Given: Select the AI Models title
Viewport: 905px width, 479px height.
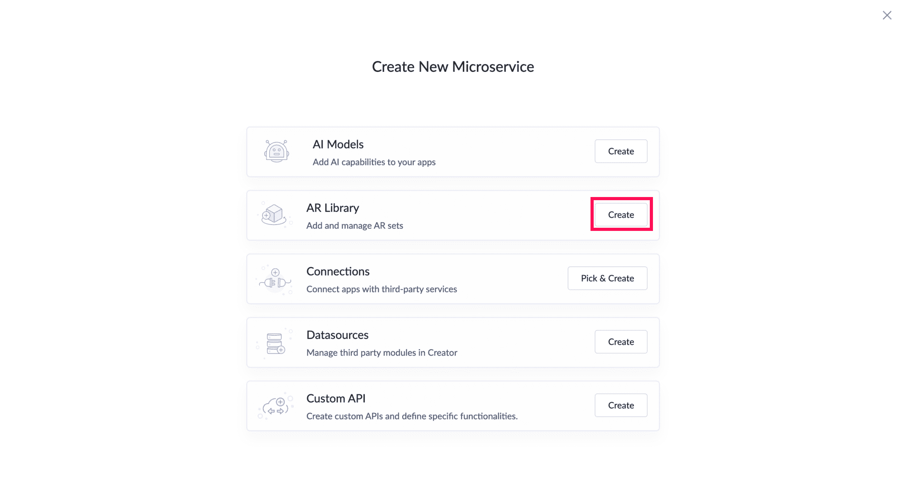Looking at the screenshot, I should tap(338, 144).
